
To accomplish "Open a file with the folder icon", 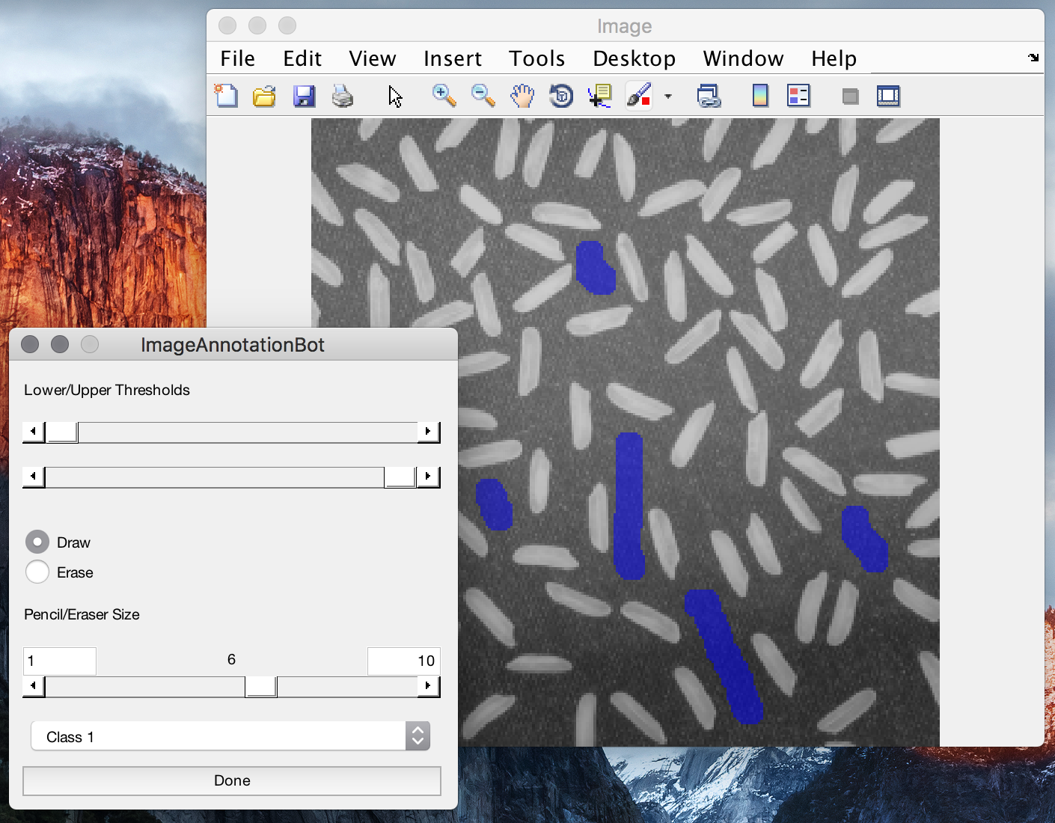I will [x=264, y=96].
